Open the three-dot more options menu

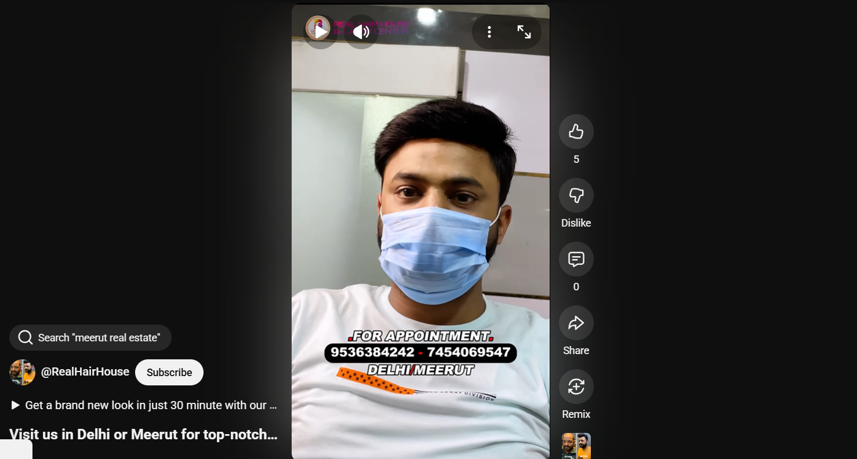(x=489, y=32)
